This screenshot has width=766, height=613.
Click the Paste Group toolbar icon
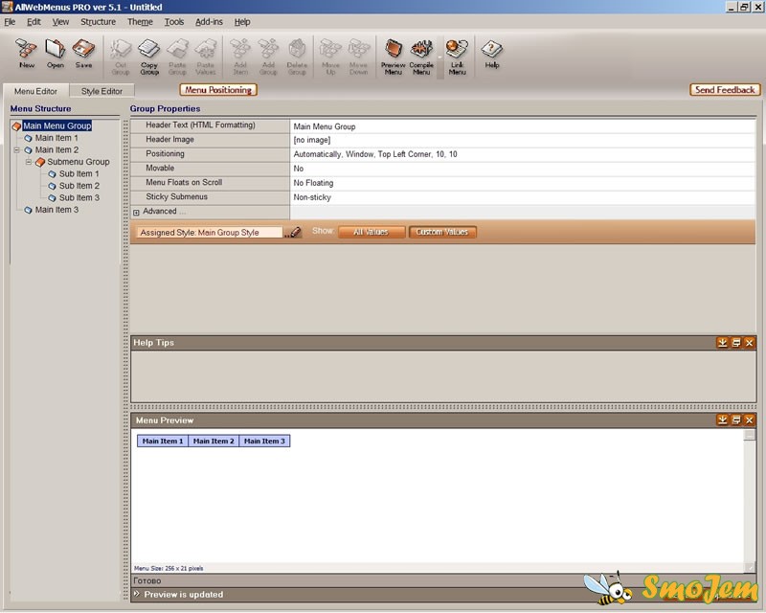(177, 57)
